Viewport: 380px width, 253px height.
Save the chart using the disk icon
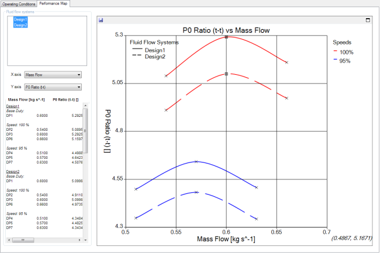pos(101,20)
